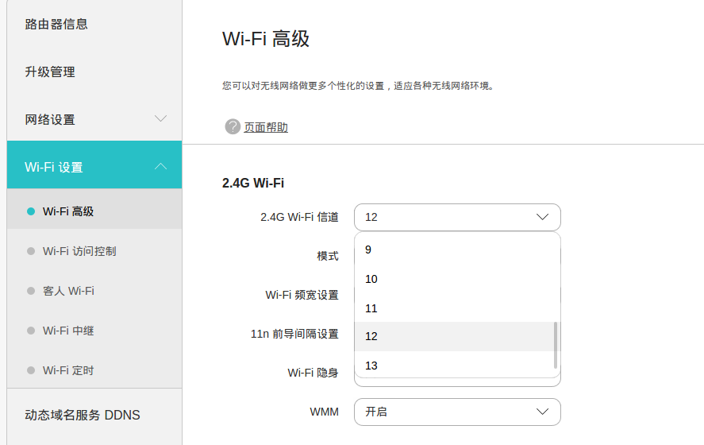Open the 路由器信息 menu item
This screenshot has height=445, width=704.
tap(56, 24)
